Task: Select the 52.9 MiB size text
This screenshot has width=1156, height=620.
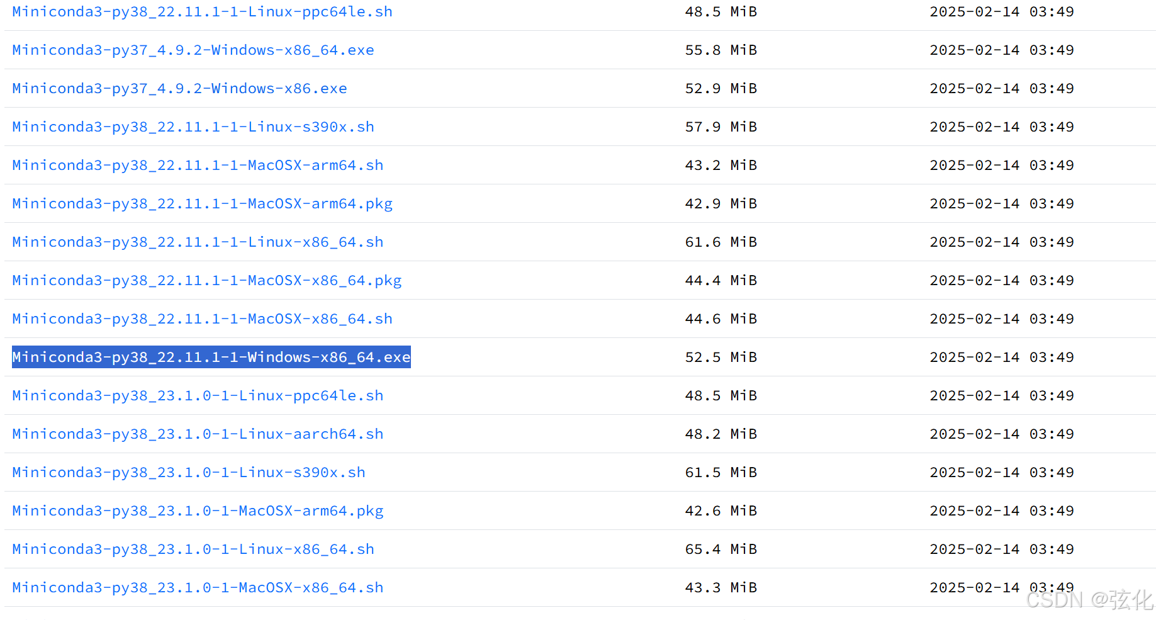Action: coord(721,89)
